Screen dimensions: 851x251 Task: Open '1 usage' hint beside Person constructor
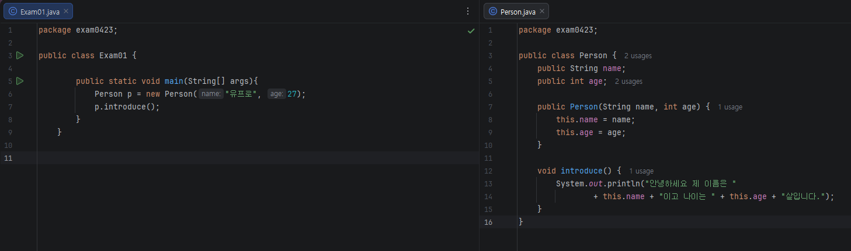pyautogui.click(x=730, y=107)
